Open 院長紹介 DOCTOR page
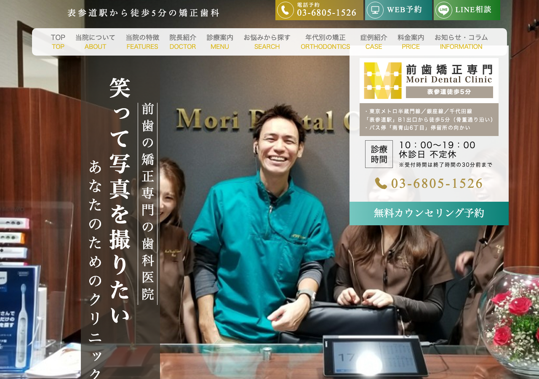The width and height of the screenshot is (539, 379). [x=183, y=42]
